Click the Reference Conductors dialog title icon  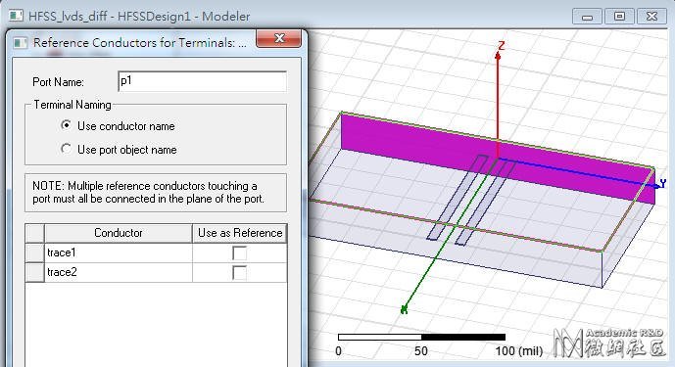[x=21, y=43]
